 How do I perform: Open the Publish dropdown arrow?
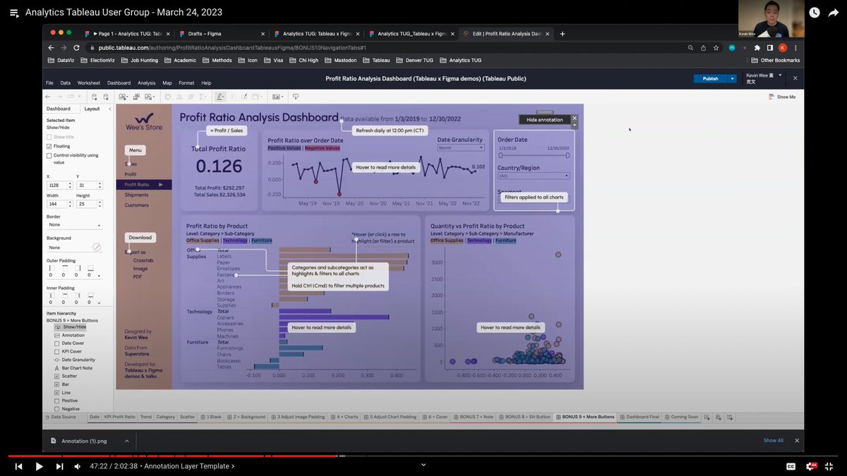click(x=733, y=78)
